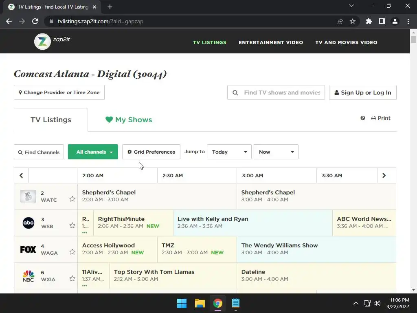Favorite channel 3 WSB with star

(72, 225)
